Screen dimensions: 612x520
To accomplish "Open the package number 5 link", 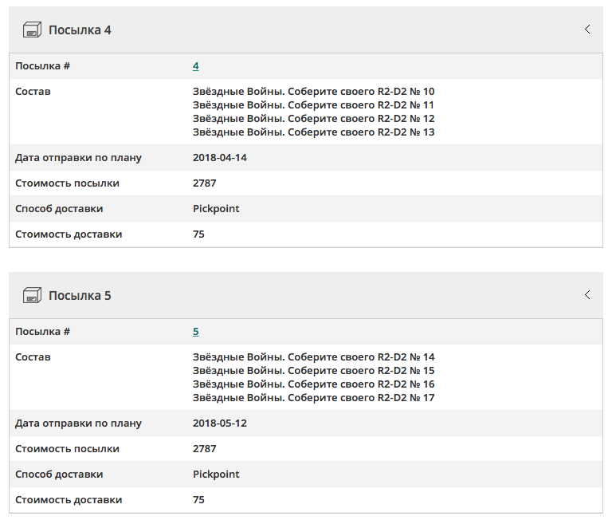I will (x=196, y=332).
